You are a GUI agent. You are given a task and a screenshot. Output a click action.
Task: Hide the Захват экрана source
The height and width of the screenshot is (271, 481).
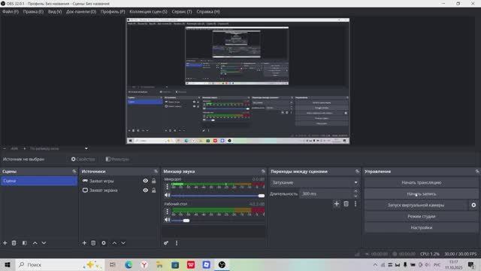145,190
